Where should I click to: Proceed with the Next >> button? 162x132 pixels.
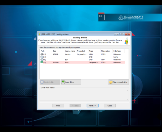click(x=93, y=106)
